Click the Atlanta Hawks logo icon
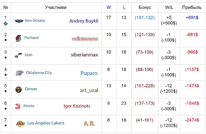The width and height of the screenshot is (206, 134). click(18, 106)
